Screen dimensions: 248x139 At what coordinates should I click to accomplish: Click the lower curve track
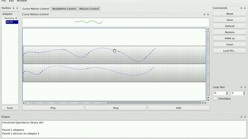click(x=115, y=73)
